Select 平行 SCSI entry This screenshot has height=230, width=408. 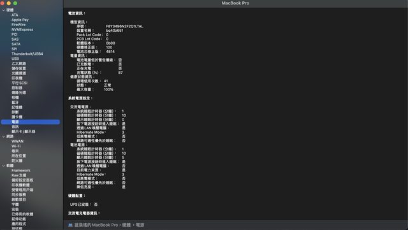click(19, 83)
